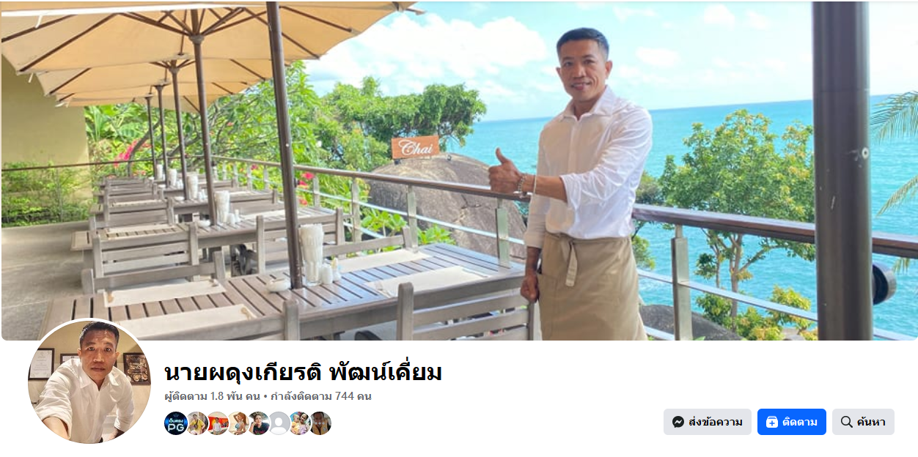This screenshot has width=918, height=457.
Task: Click the follow icon in ติดตาม button
Action: pos(771,422)
